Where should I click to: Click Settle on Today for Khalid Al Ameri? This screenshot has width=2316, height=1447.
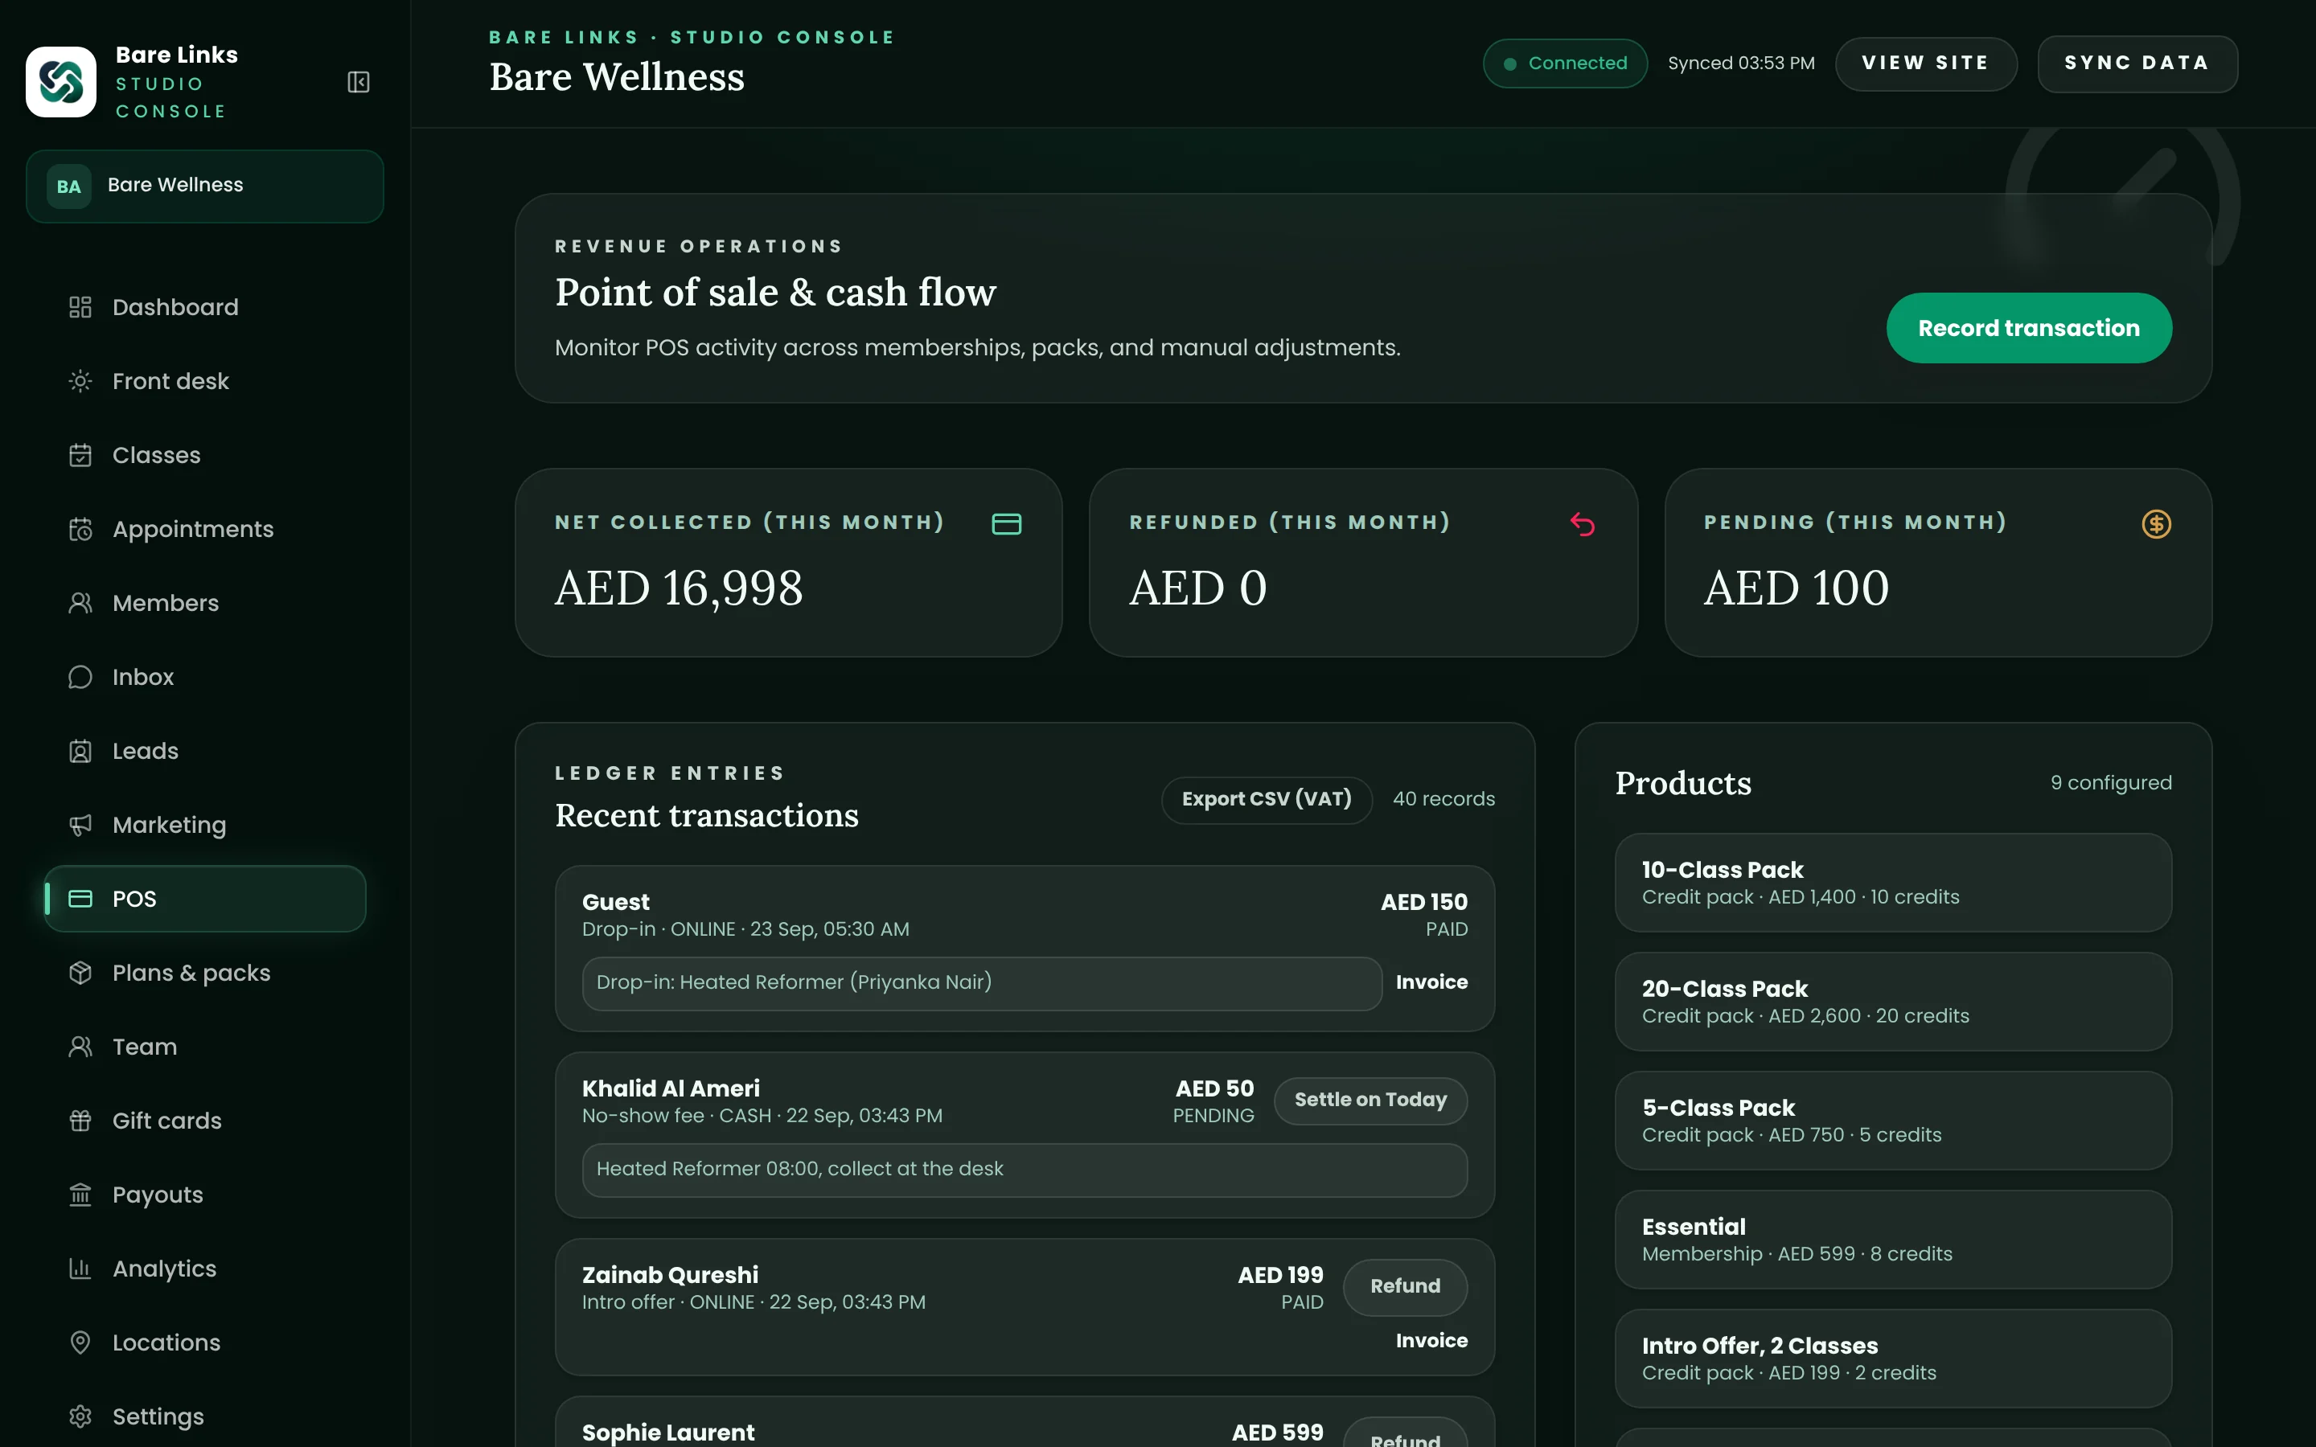(1370, 1101)
